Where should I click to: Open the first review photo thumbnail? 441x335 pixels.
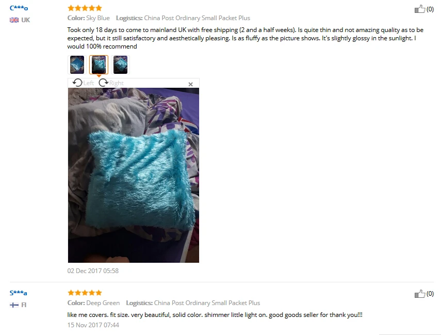(x=77, y=65)
